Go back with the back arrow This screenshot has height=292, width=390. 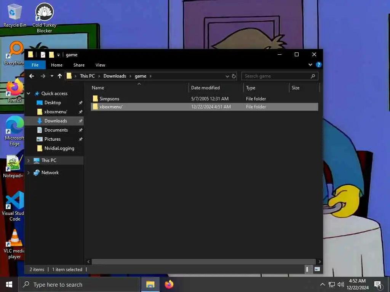click(x=32, y=76)
